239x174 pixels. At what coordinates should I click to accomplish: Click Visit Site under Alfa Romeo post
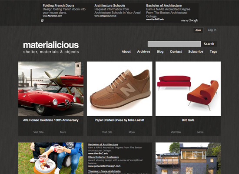point(38,132)
